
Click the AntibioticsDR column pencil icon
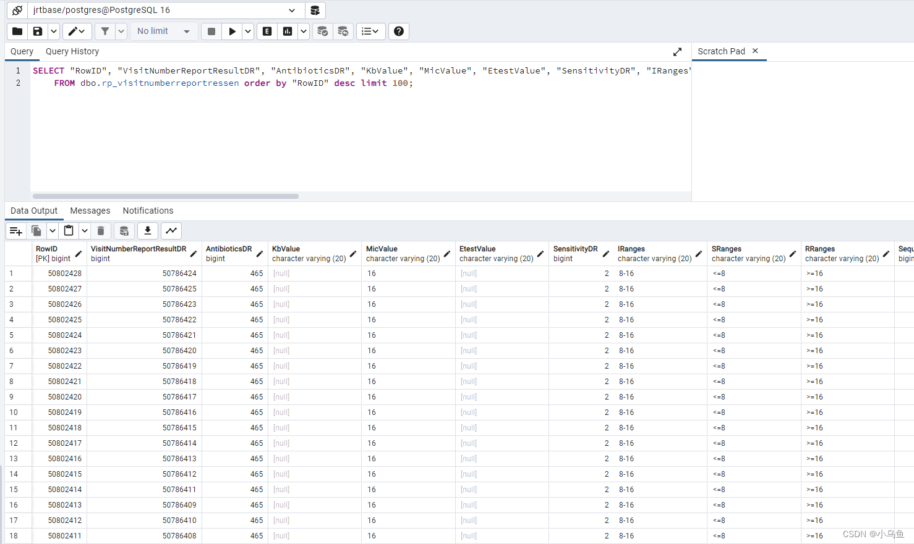coord(260,254)
